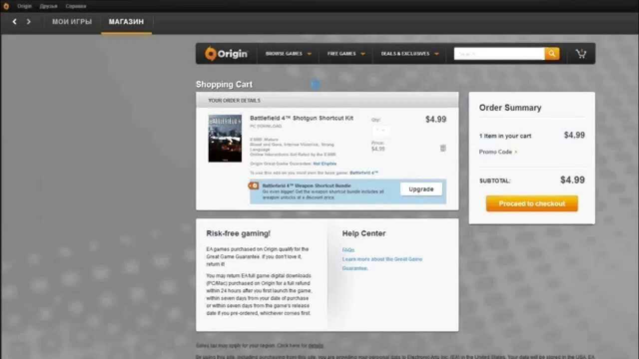Viewport: 639px width, 359px height.
Task: Click the orange bundle tag icon
Action: click(254, 186)
